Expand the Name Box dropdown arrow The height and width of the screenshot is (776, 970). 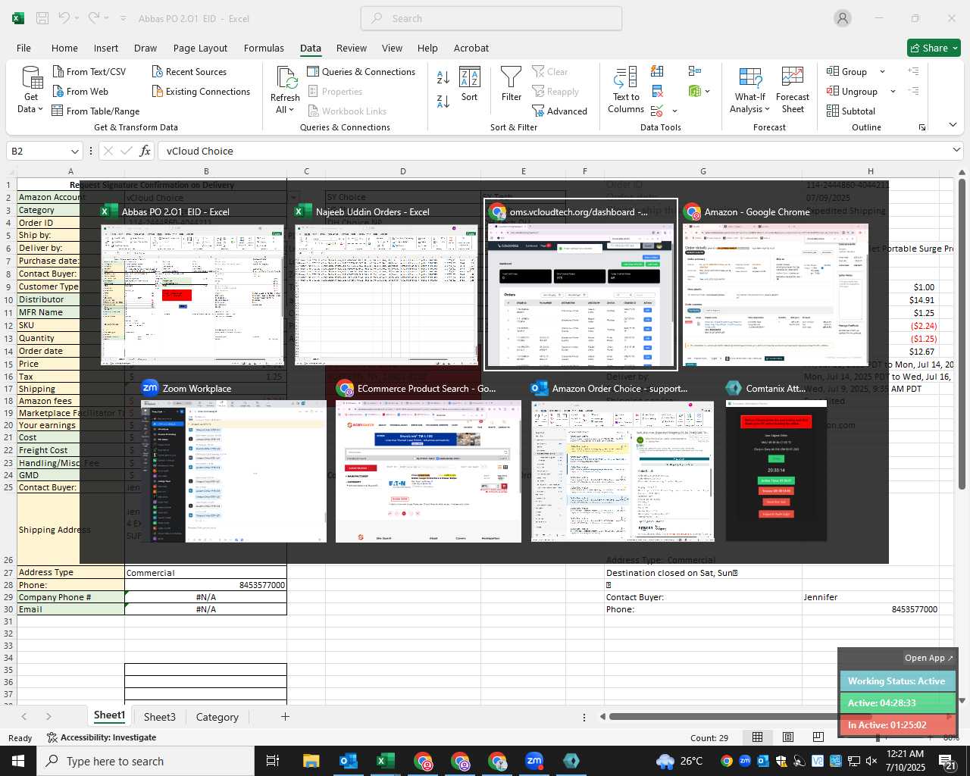pyautogui.click(x=74, y=151)
